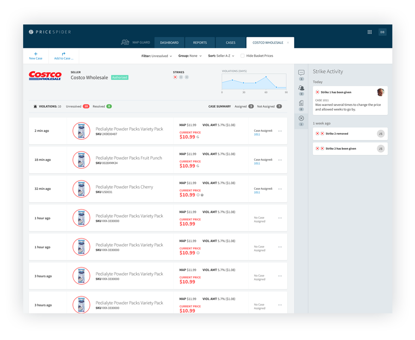
Task: Close the Costco Wholesale tab
Action: [288, 42]
